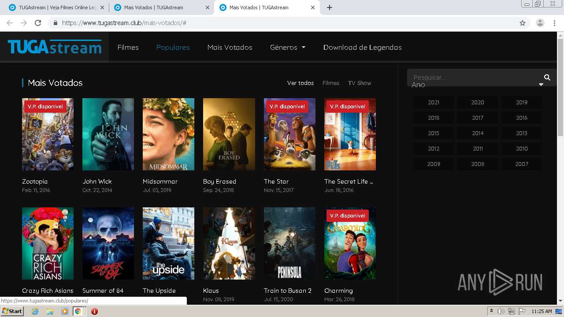
Task: Filter by Filmes only
Action: coord(331,83)
